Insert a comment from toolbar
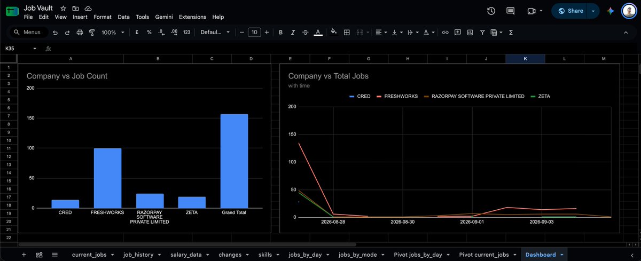The image size is (641, 261). point(458,33)
